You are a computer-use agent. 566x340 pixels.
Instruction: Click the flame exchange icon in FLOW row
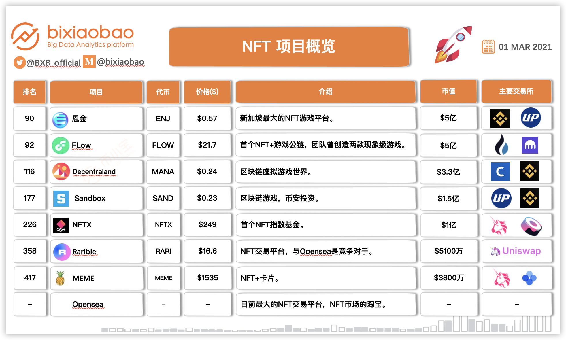pos(501,145)
